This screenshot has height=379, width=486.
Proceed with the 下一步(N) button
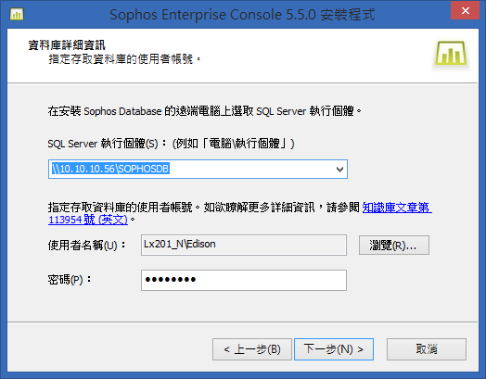click(334, 349)
